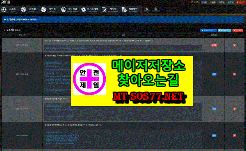Viewport: 246px width, 151px height.
Task: Click the blue write-inquiry button with pencil
Action: 209,30
